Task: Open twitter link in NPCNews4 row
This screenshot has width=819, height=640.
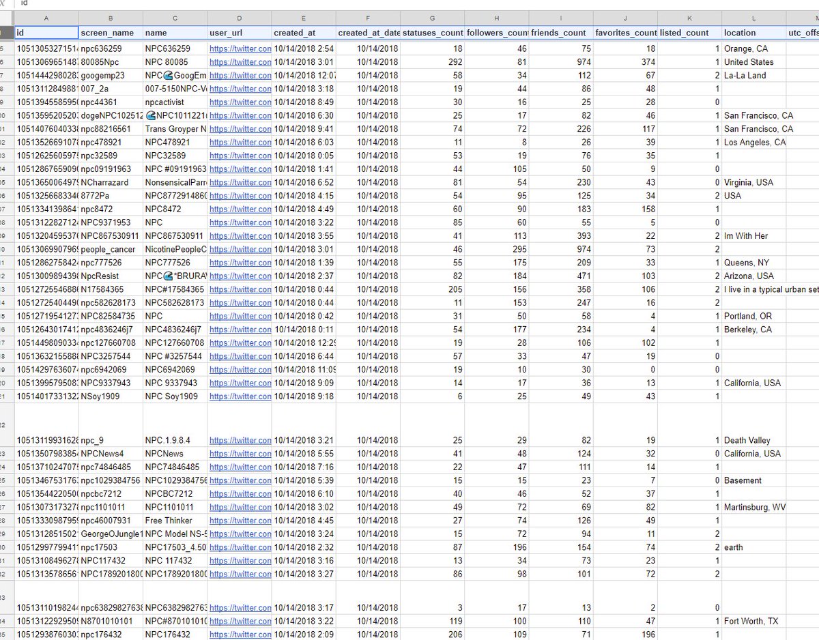Action: tap(240, 454)
